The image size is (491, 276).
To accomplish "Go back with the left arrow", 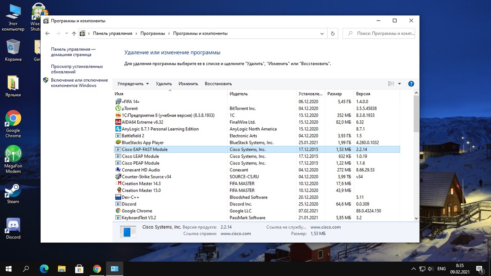I will [x=48, y=33].
